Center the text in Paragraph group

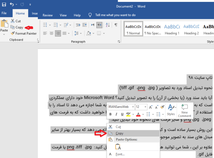coord(51,33)
